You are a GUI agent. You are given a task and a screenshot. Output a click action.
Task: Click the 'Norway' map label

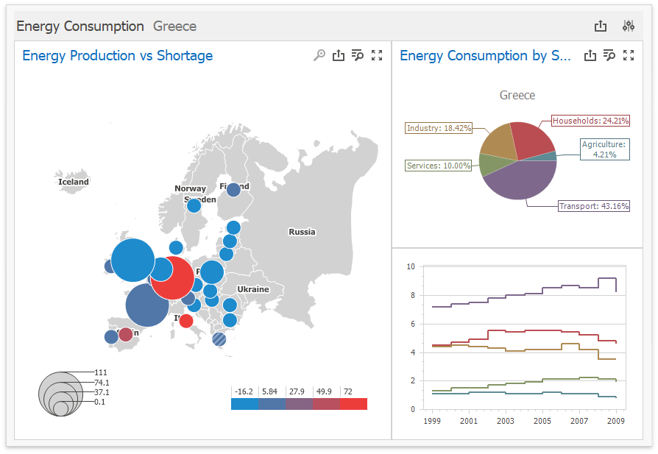pyautogui.click(x=190, y=188)
